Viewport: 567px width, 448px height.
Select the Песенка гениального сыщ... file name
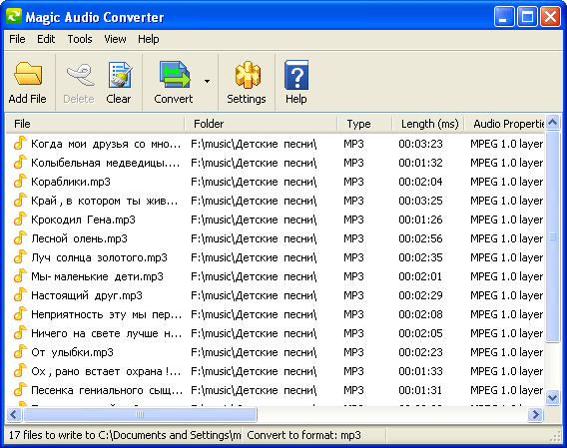(x=107, y=390)
